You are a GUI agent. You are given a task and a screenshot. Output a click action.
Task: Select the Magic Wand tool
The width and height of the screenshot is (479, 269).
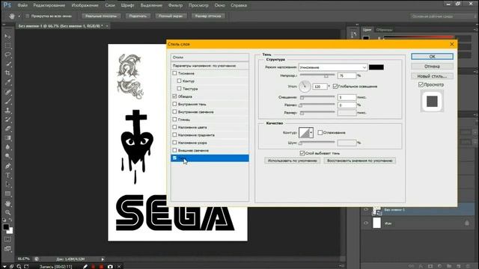pos(7,64)
